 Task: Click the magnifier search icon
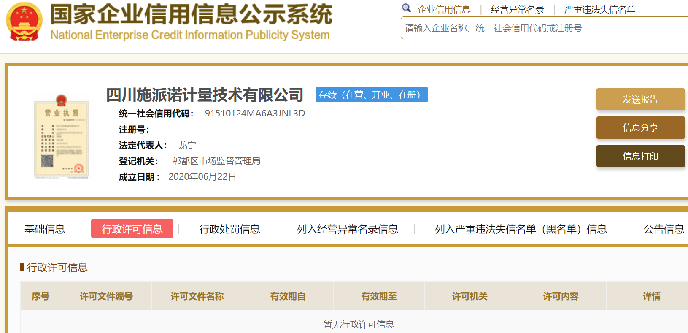[406, 8]
